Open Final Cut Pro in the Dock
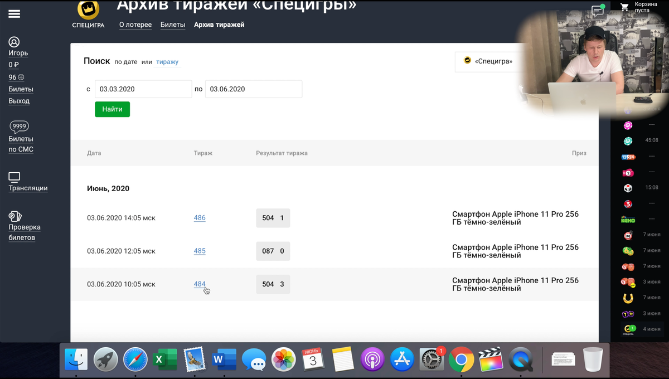The image size is (669, 379). point(491,359)
